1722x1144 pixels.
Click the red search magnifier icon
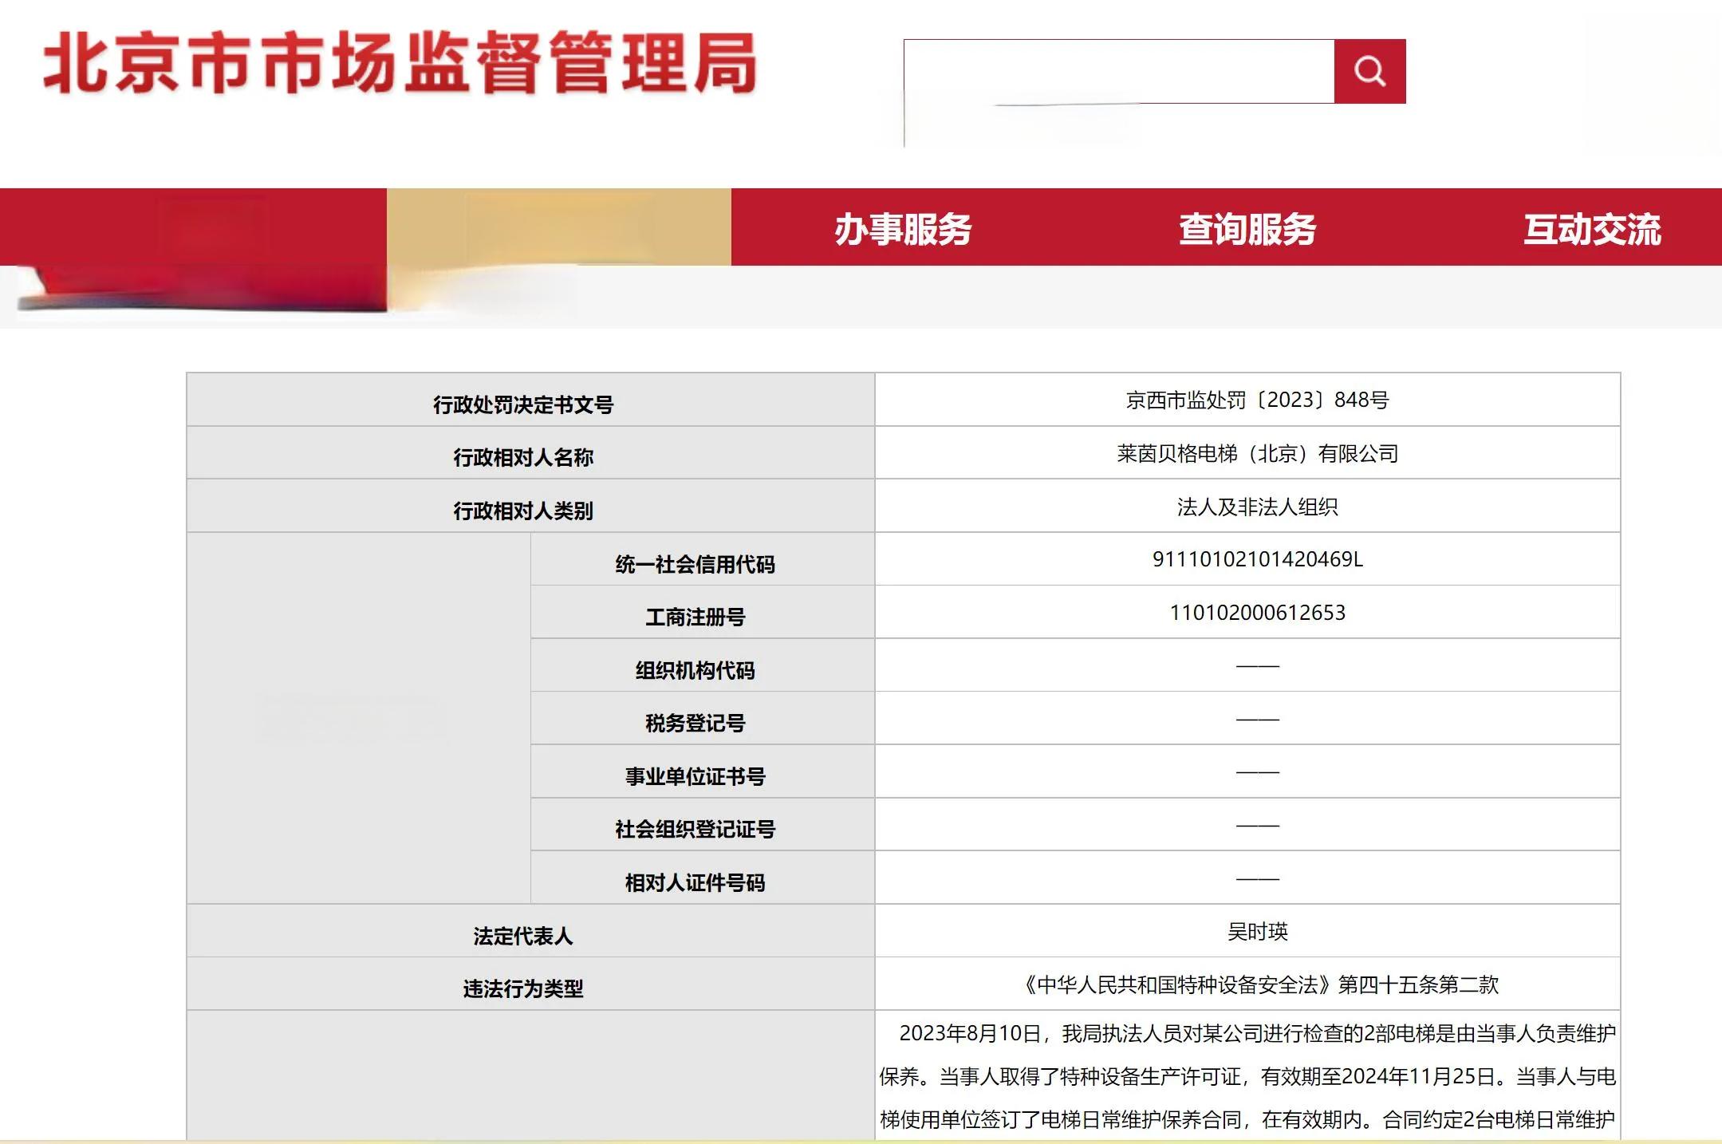point(1369,71)
